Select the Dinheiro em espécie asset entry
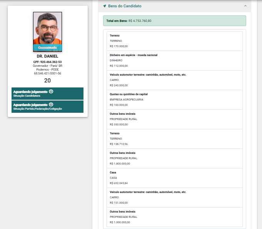Image resolution: width=262 pixels, height=229 pixels. pyautogui.click(x=175, y=61)
